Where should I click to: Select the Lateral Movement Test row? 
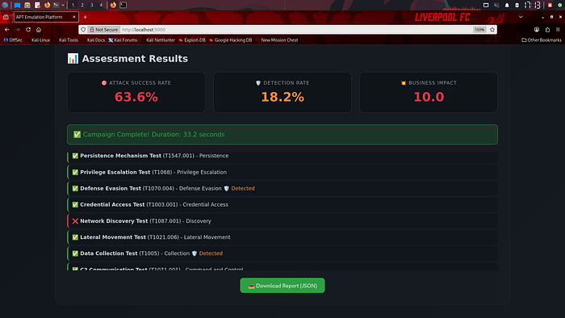click(282, 237)
